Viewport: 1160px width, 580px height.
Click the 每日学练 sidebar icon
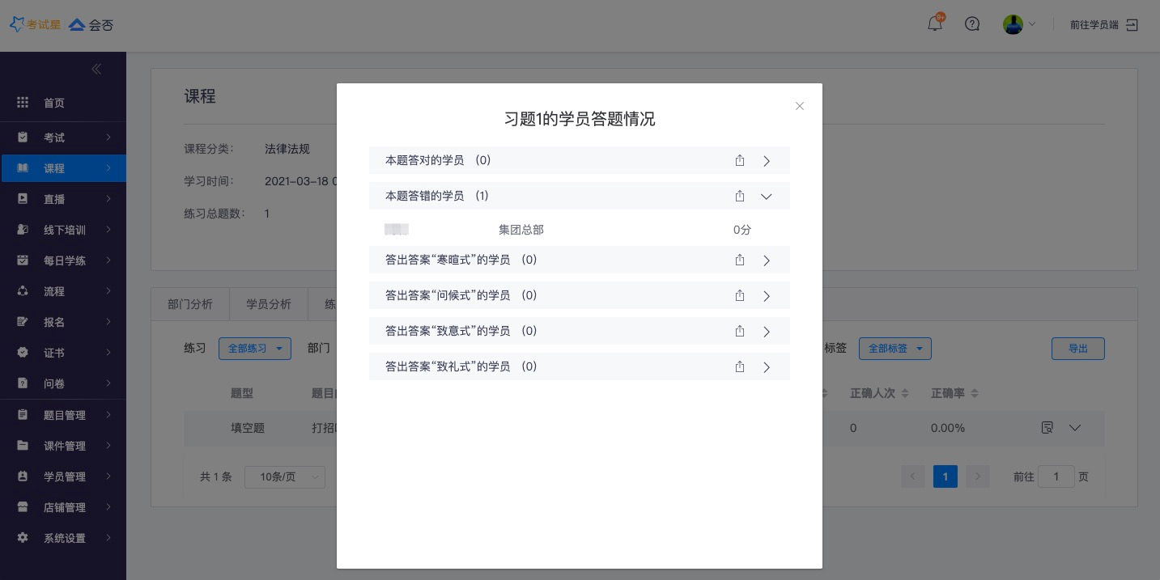tap(23, 260)
